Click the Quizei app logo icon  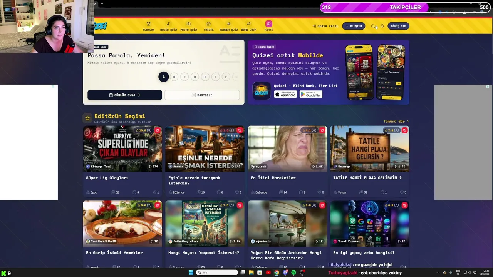(262, 91)
